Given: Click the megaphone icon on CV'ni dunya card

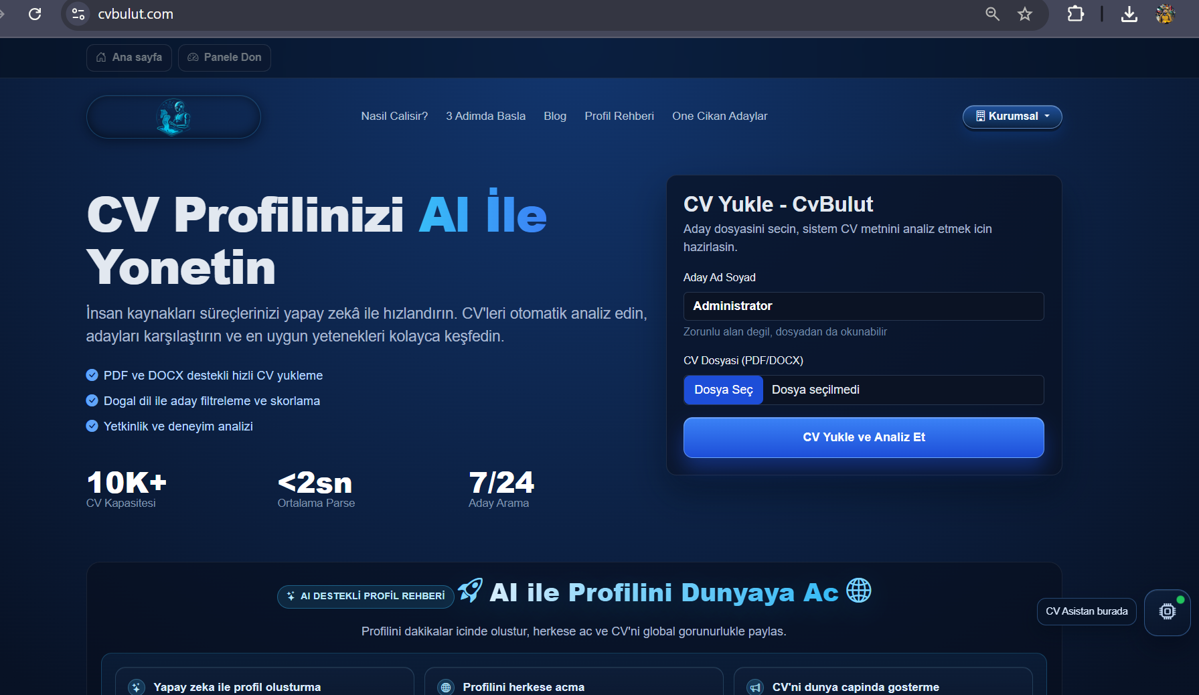Looking at the screenshot, I should tap(755, 687).
